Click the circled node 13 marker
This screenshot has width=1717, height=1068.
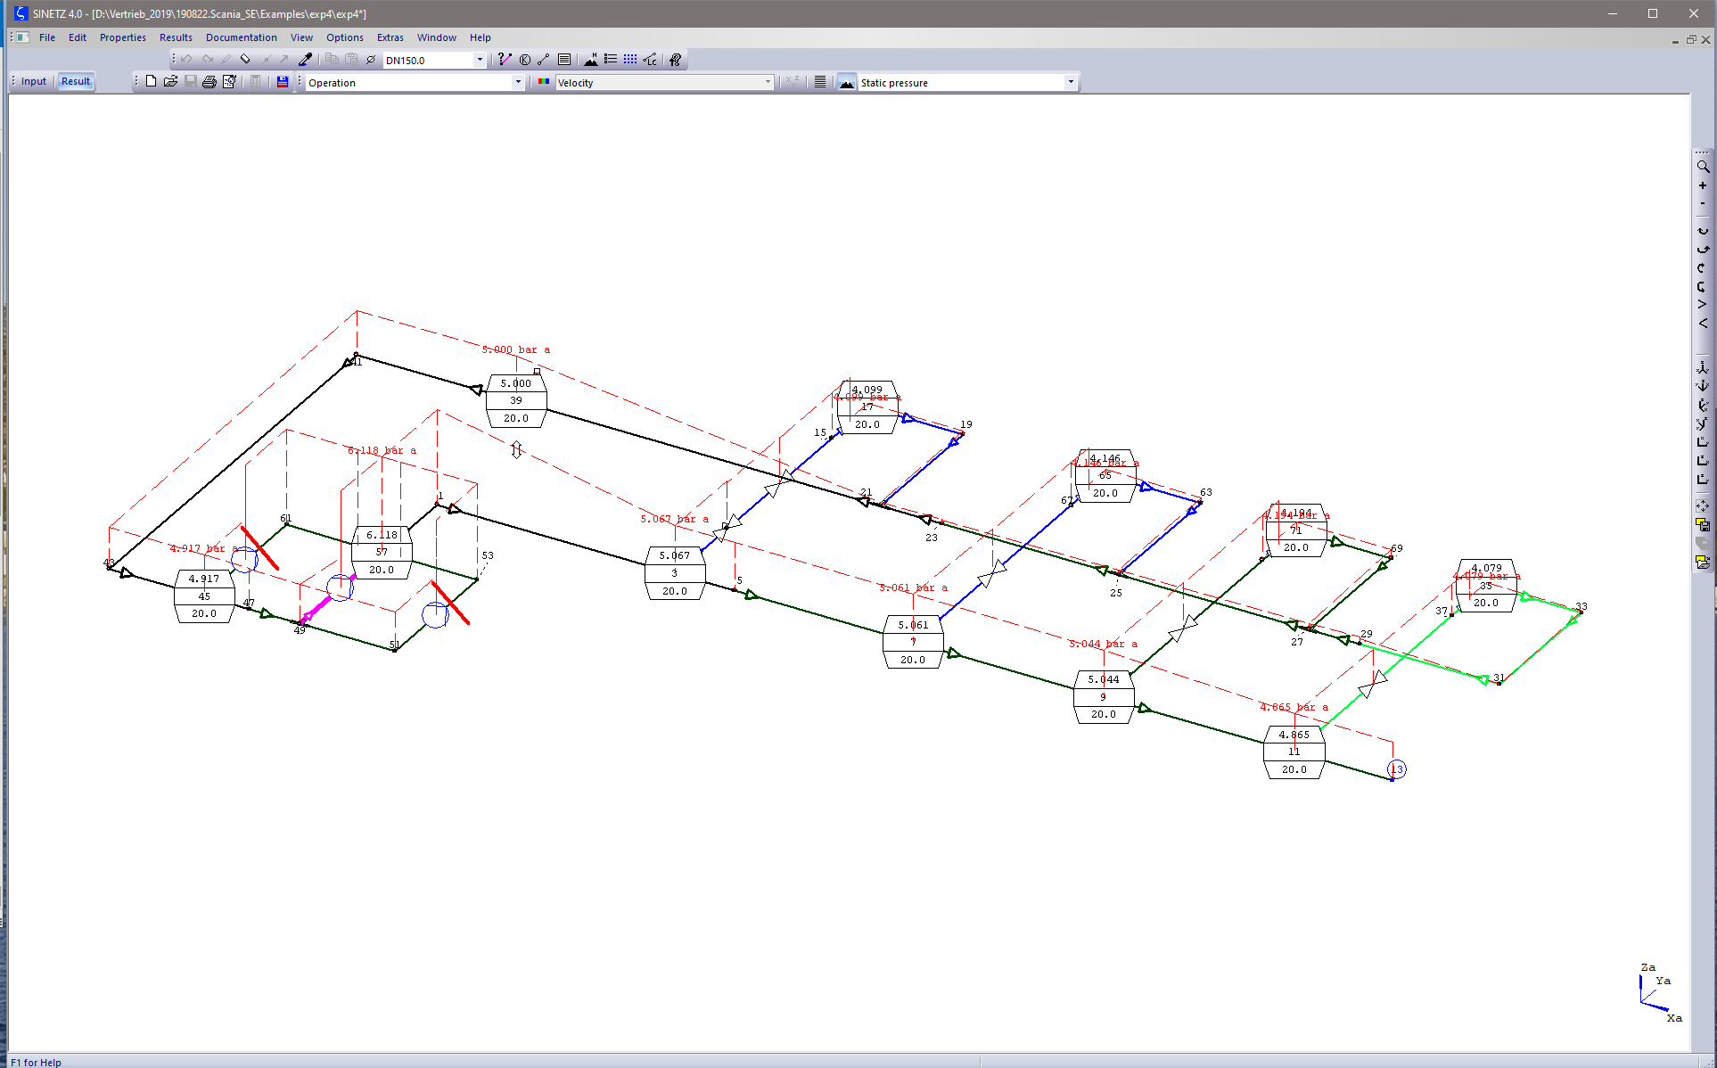click(1397, 769)
